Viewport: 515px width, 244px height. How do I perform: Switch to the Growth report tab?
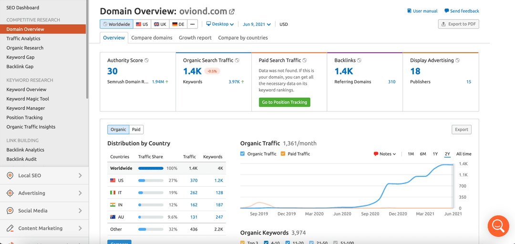(x=195, y=38)
